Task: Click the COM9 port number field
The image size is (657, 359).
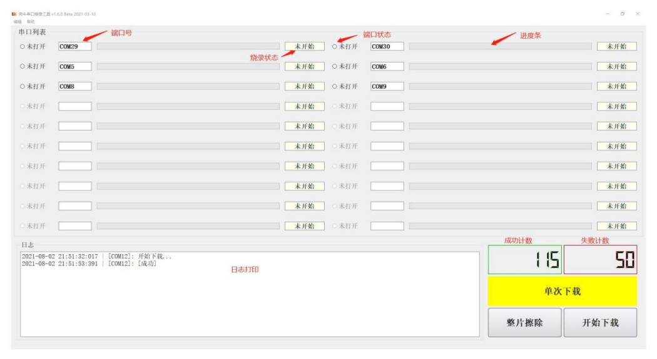Action: 387,86
